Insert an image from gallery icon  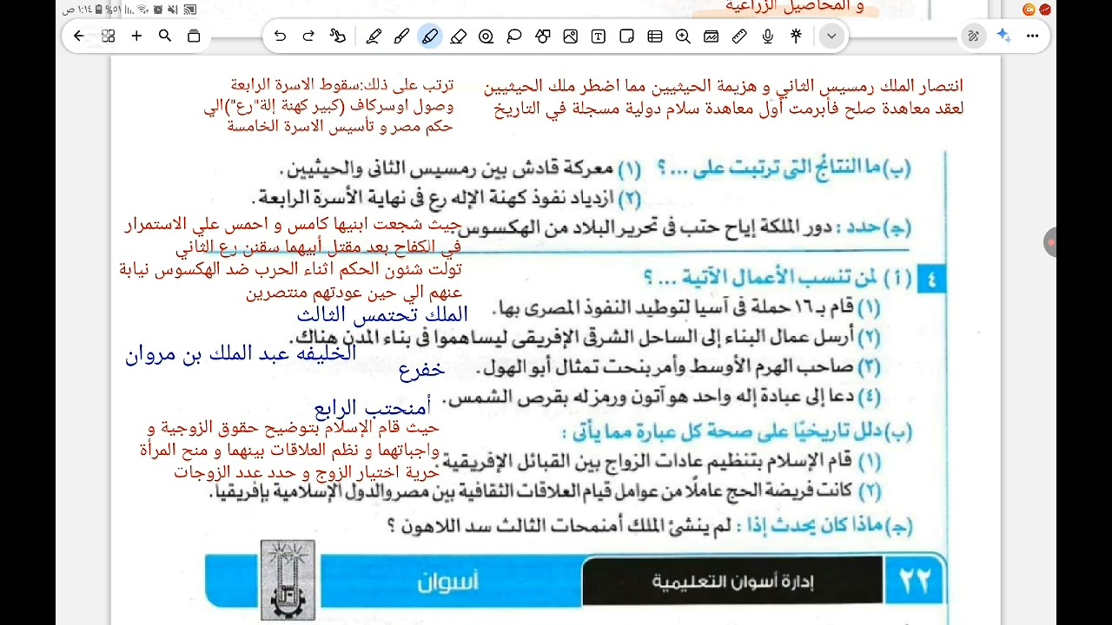pos(571,36)
